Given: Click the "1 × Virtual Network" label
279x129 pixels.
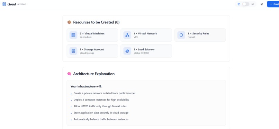Looking at the screenshot, I should [145, 33].
